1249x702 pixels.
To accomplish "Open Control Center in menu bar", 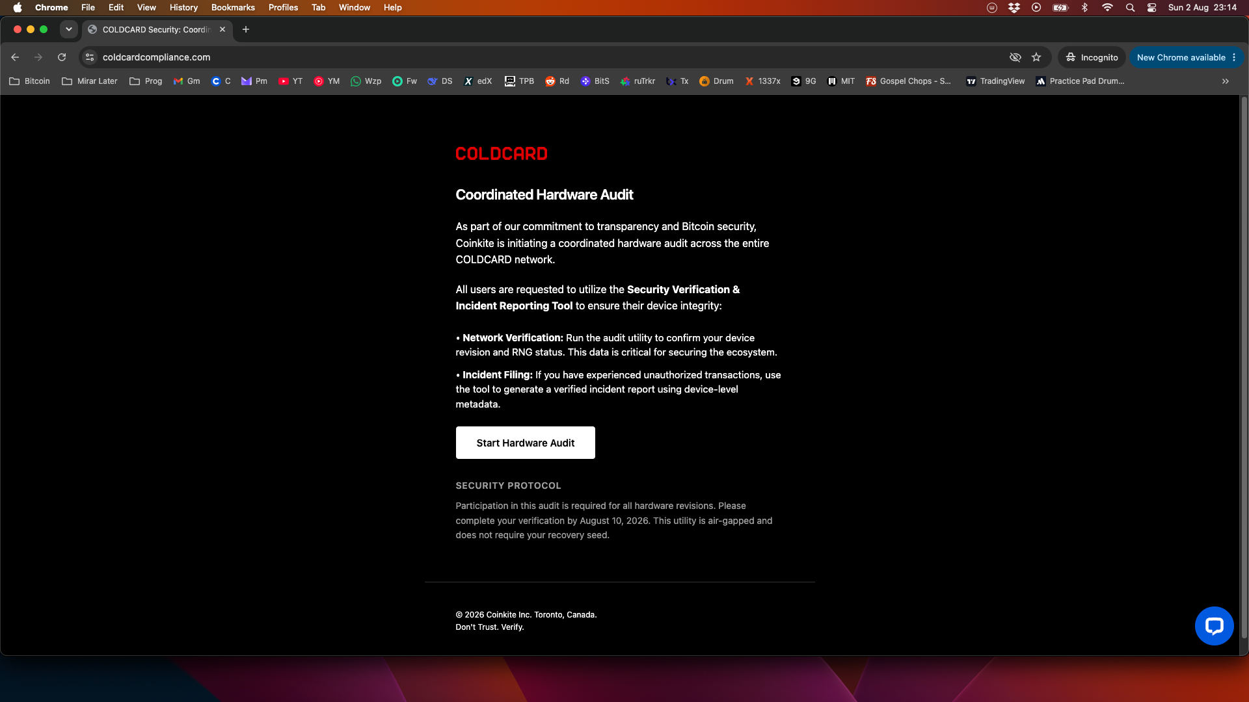I will [1152, 8].
